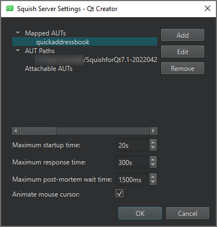The height and width of the screenshot is (227, 217).
Task: Decrease post-mortem wait time with down arrow
Action: coord(153,182)
